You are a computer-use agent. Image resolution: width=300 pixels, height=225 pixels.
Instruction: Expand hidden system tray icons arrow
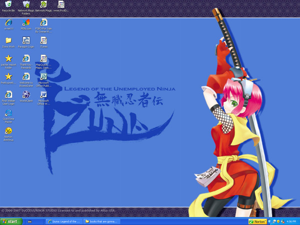pos(270,221)
